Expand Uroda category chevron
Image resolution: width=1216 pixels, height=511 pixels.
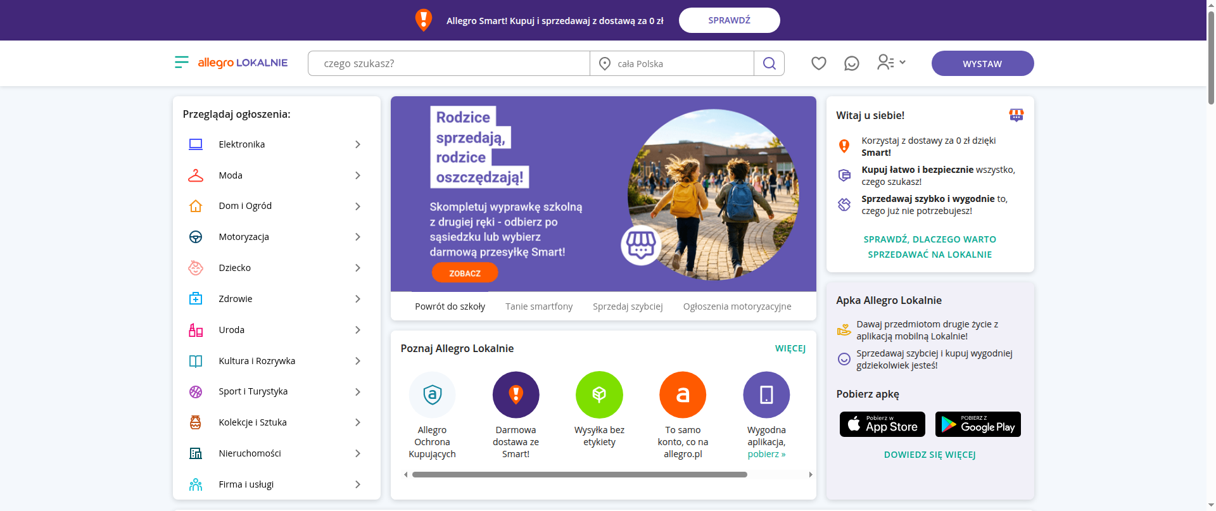358,330
